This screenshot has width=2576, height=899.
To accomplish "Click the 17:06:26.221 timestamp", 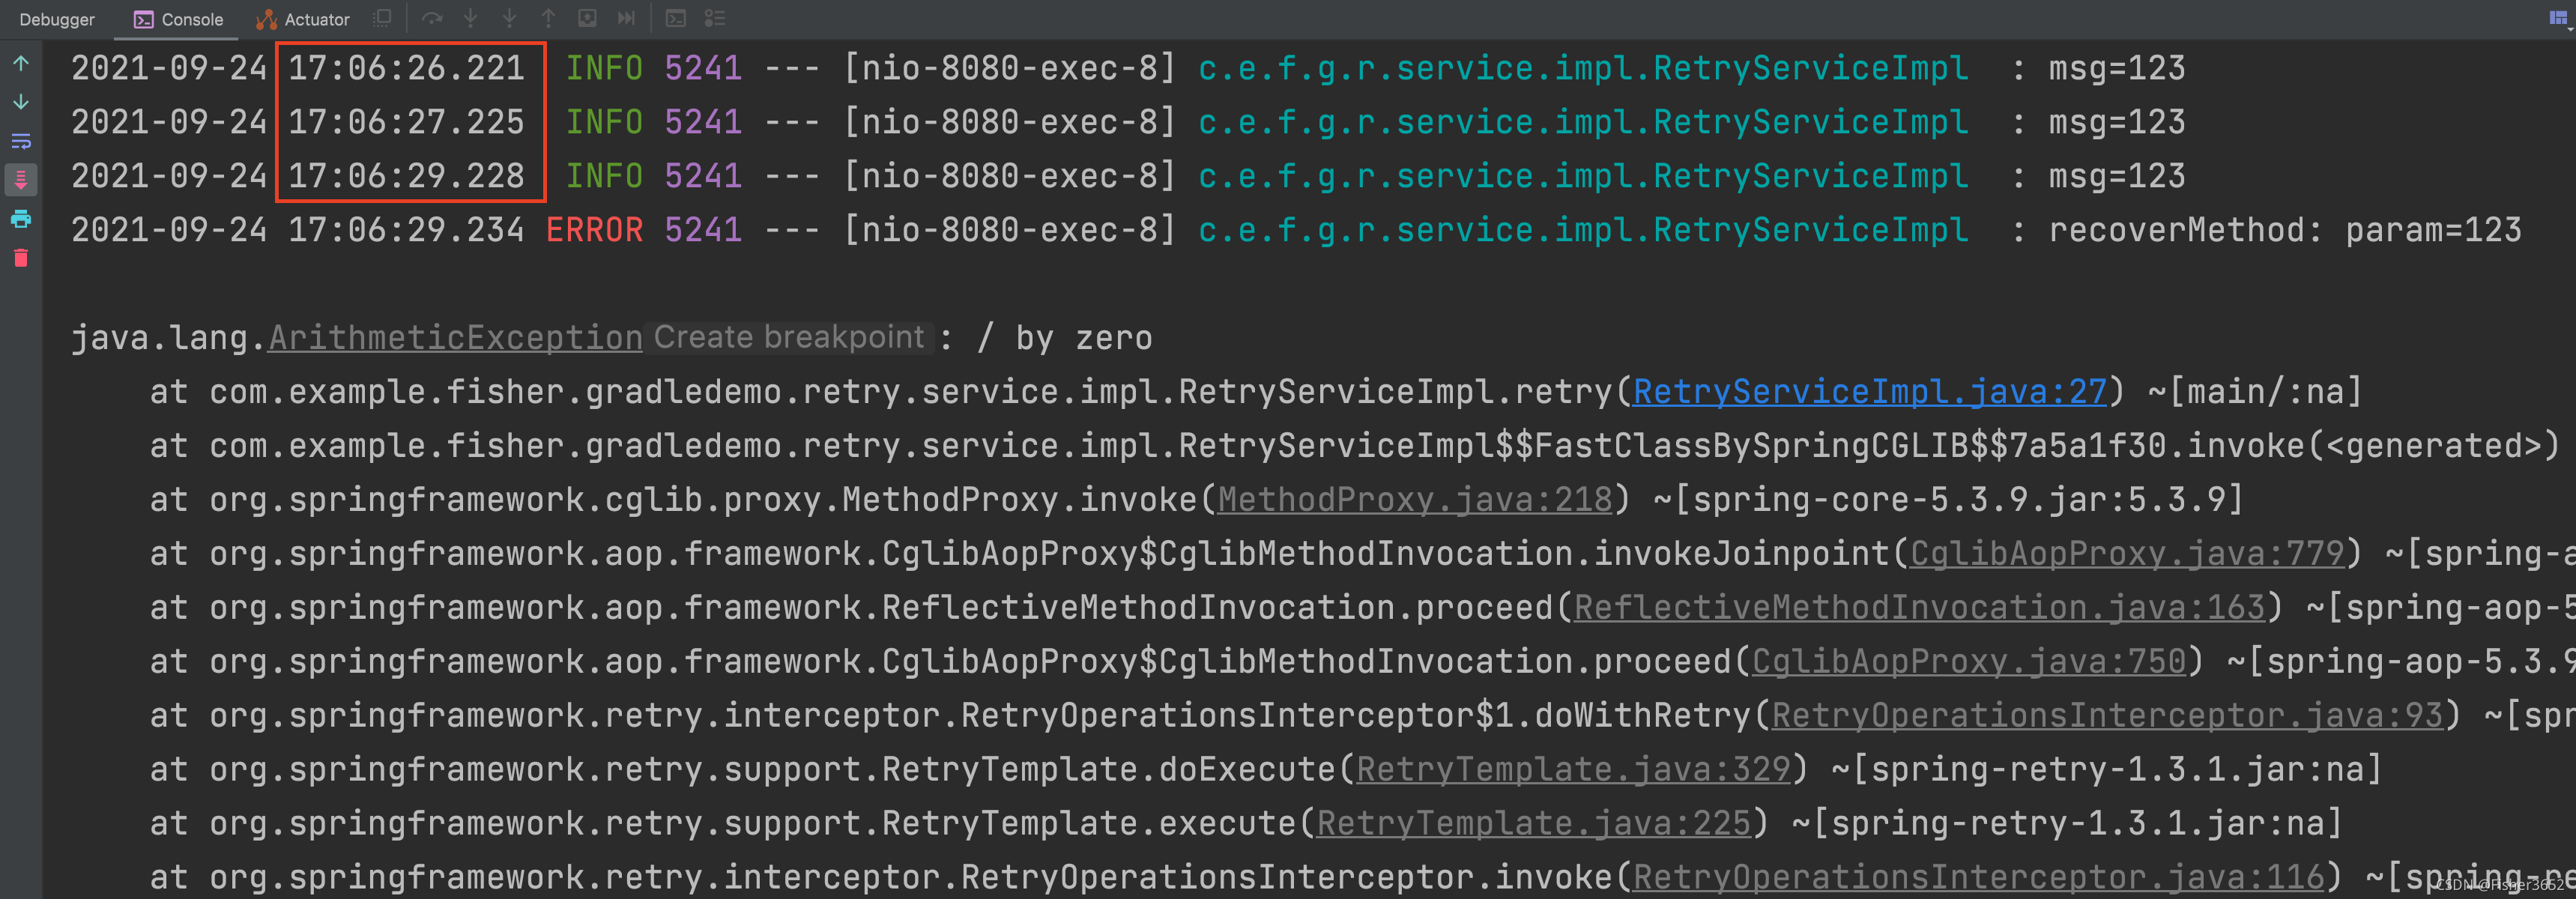I will [x=406, y=68].
